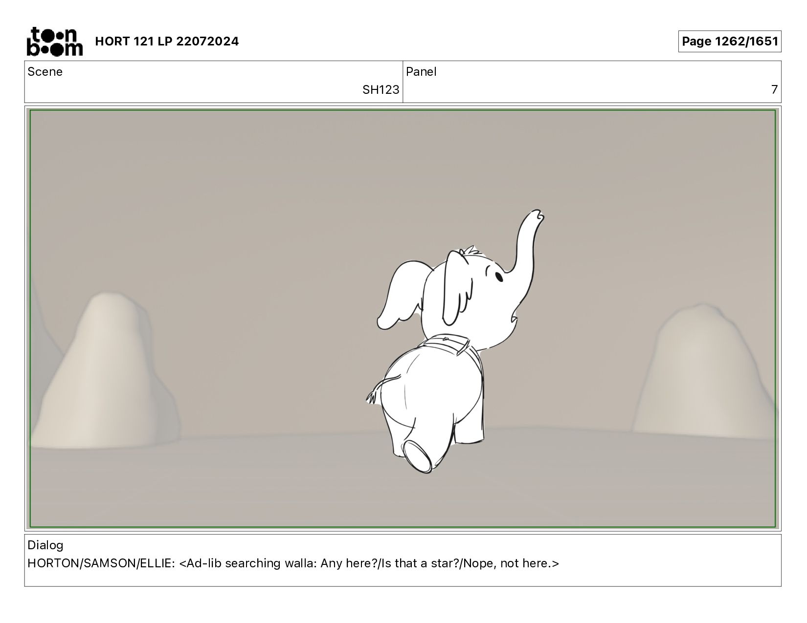Click the Toon Boom logo
Screen dimensions: 807x623
pos(54,41)
